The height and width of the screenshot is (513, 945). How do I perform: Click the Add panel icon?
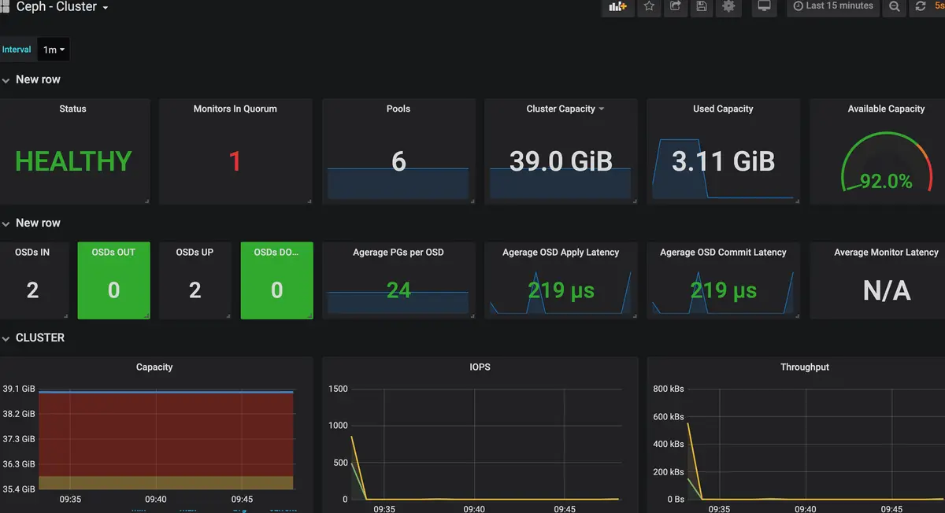(x=618, y=6)
